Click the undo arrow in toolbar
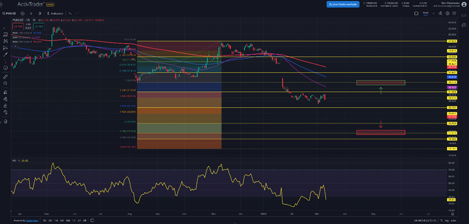469x224 pixels. coord(70,13)
